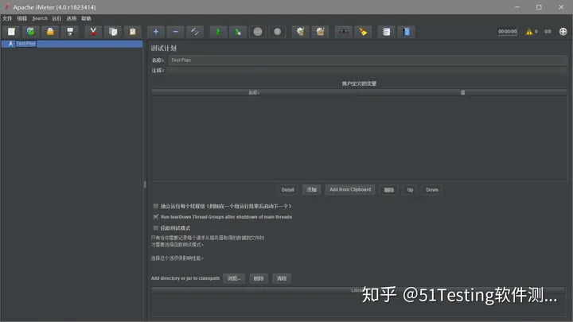The width and height of the screenshot is (573, 322).
Task: Click the 删除 button beside Add from Clipboard
Action: [389, 190]
